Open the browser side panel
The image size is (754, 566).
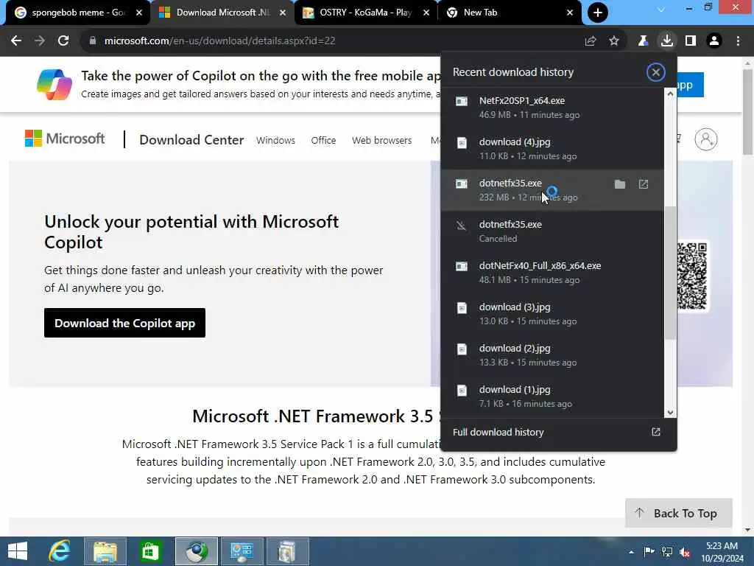click(x=691, y=41)
